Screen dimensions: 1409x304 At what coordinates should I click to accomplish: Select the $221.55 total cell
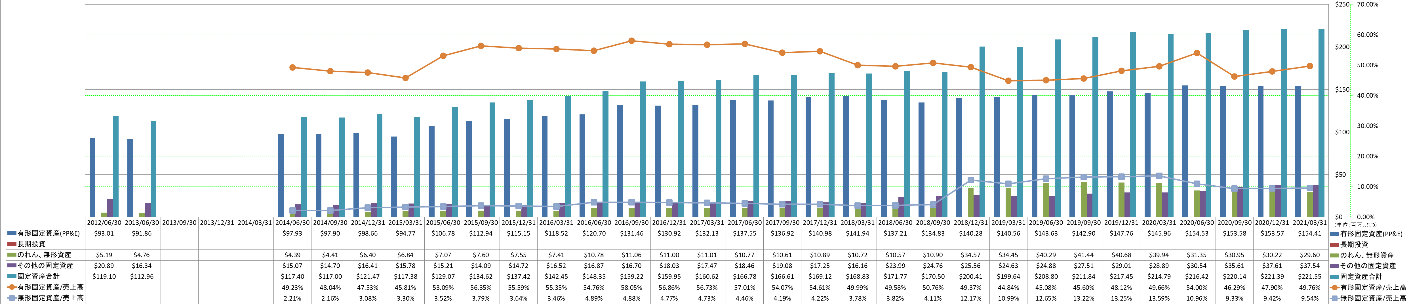1310,277
